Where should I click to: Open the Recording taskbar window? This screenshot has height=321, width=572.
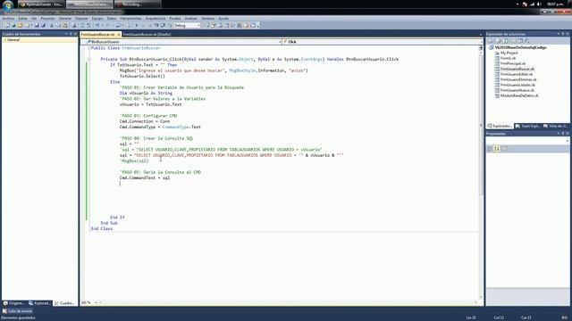click(138, 4)
